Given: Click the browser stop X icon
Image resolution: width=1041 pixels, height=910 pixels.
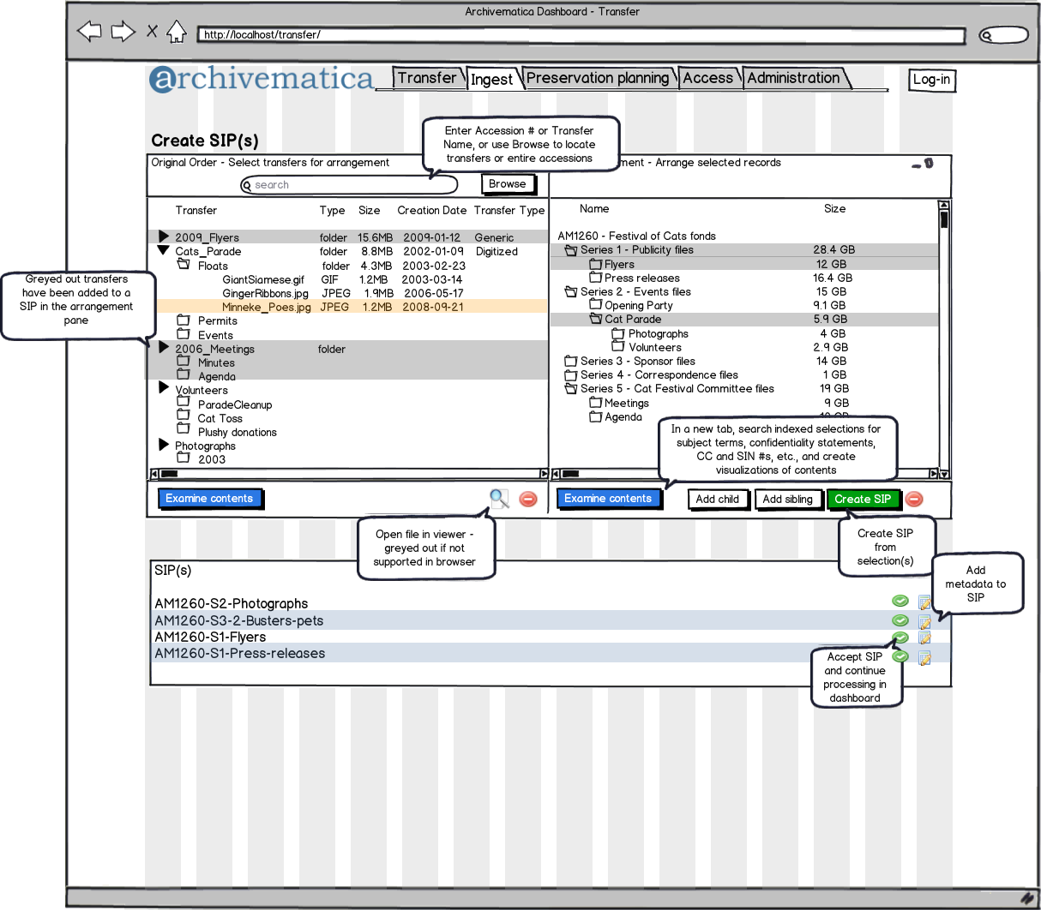Looking at the screenshot, I should (x=152, y=32).
